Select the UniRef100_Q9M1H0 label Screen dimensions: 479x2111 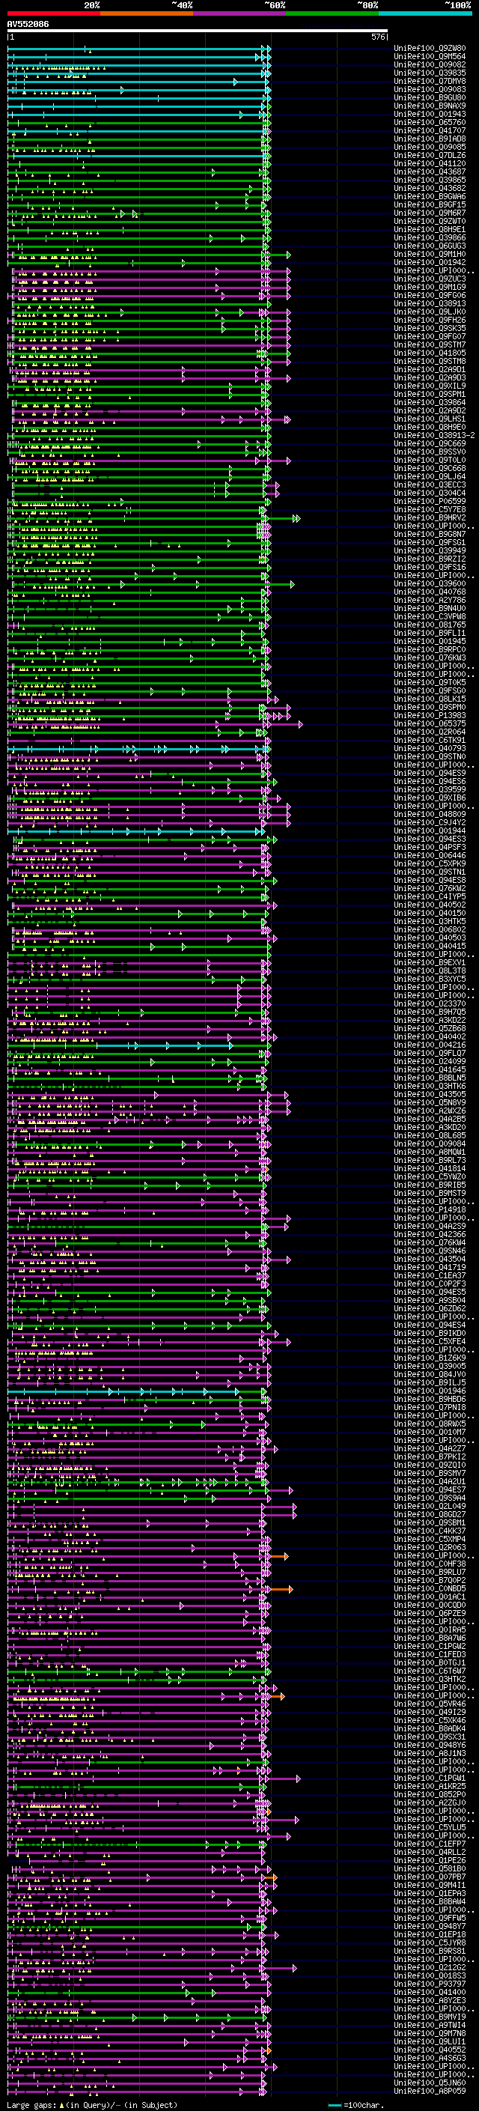[x=430, y=254]
